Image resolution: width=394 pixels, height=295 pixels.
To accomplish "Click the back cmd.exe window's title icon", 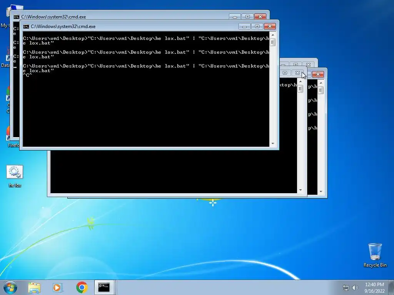I will point(17,17).
